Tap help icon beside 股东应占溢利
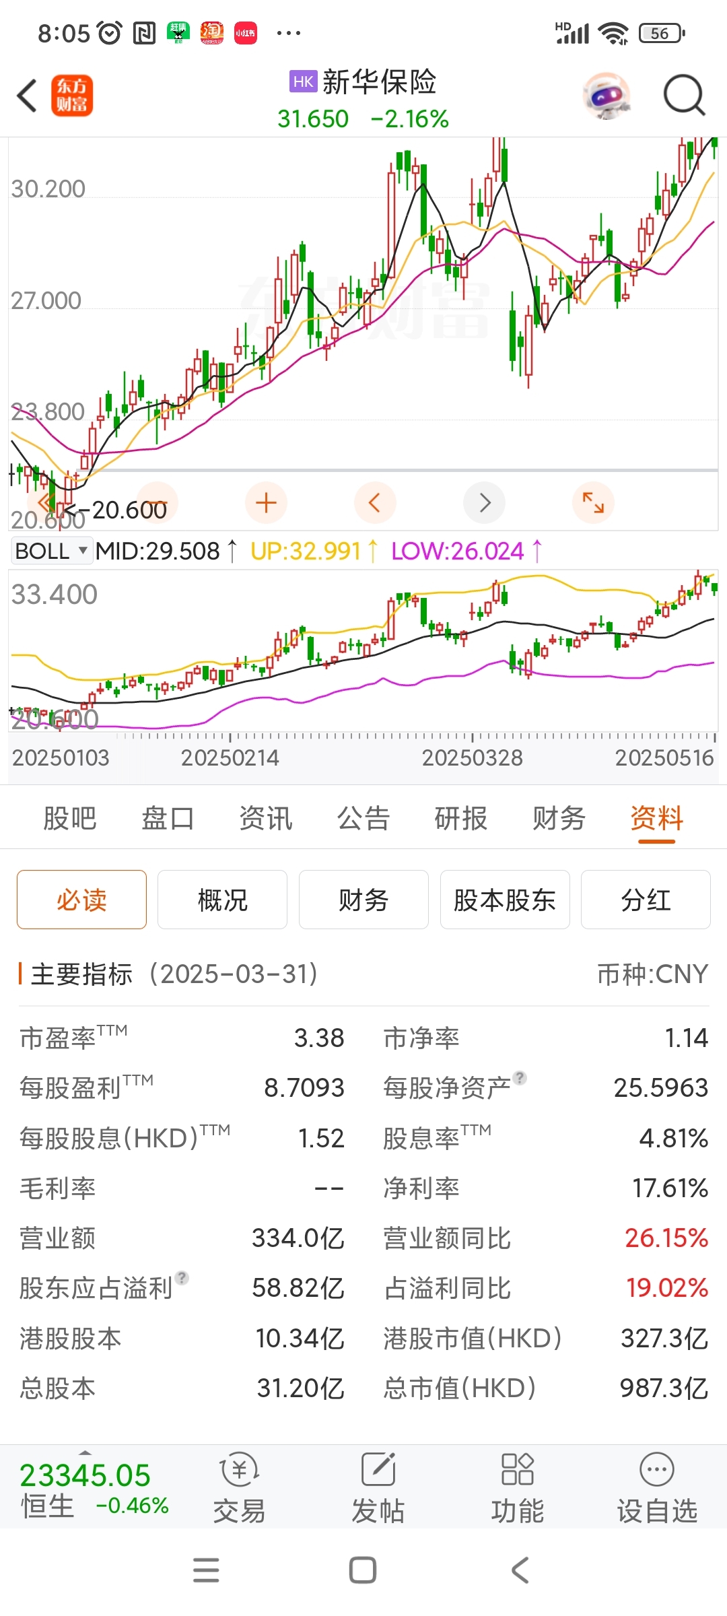The width and height of the screenshot is (727, 1616). click(182, 1277)
